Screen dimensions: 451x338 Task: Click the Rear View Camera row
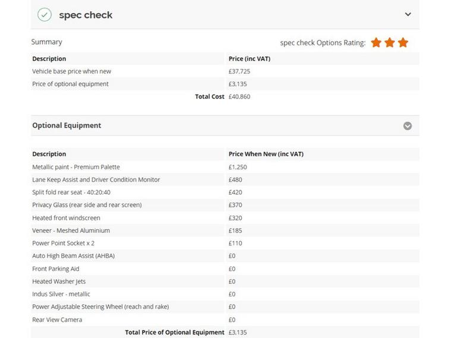[x=57, y=320]
